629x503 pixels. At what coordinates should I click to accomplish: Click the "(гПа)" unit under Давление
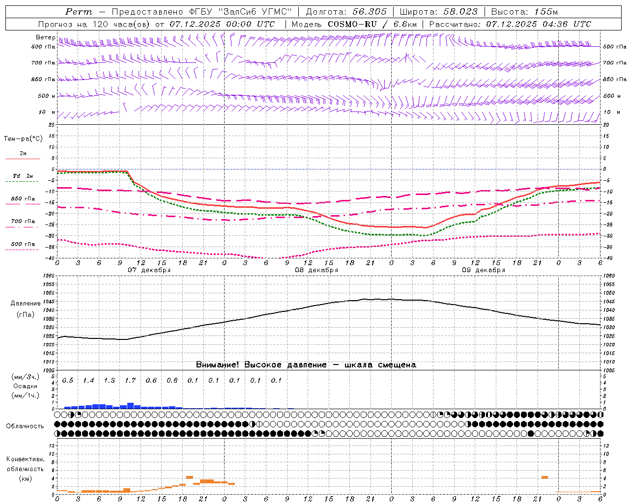(26, 315)
